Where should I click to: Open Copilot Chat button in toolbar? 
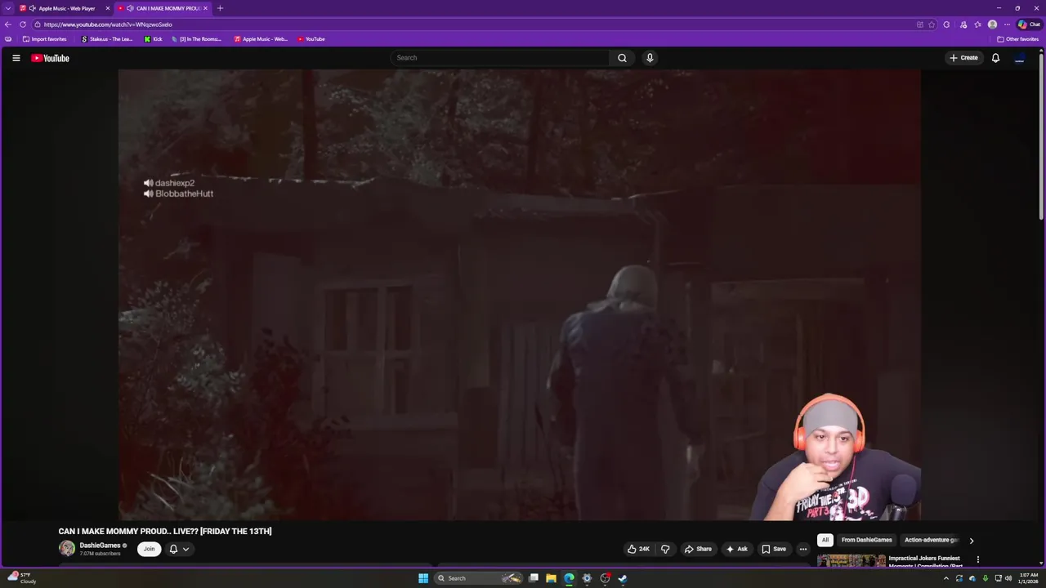[x=1029, y=24]
